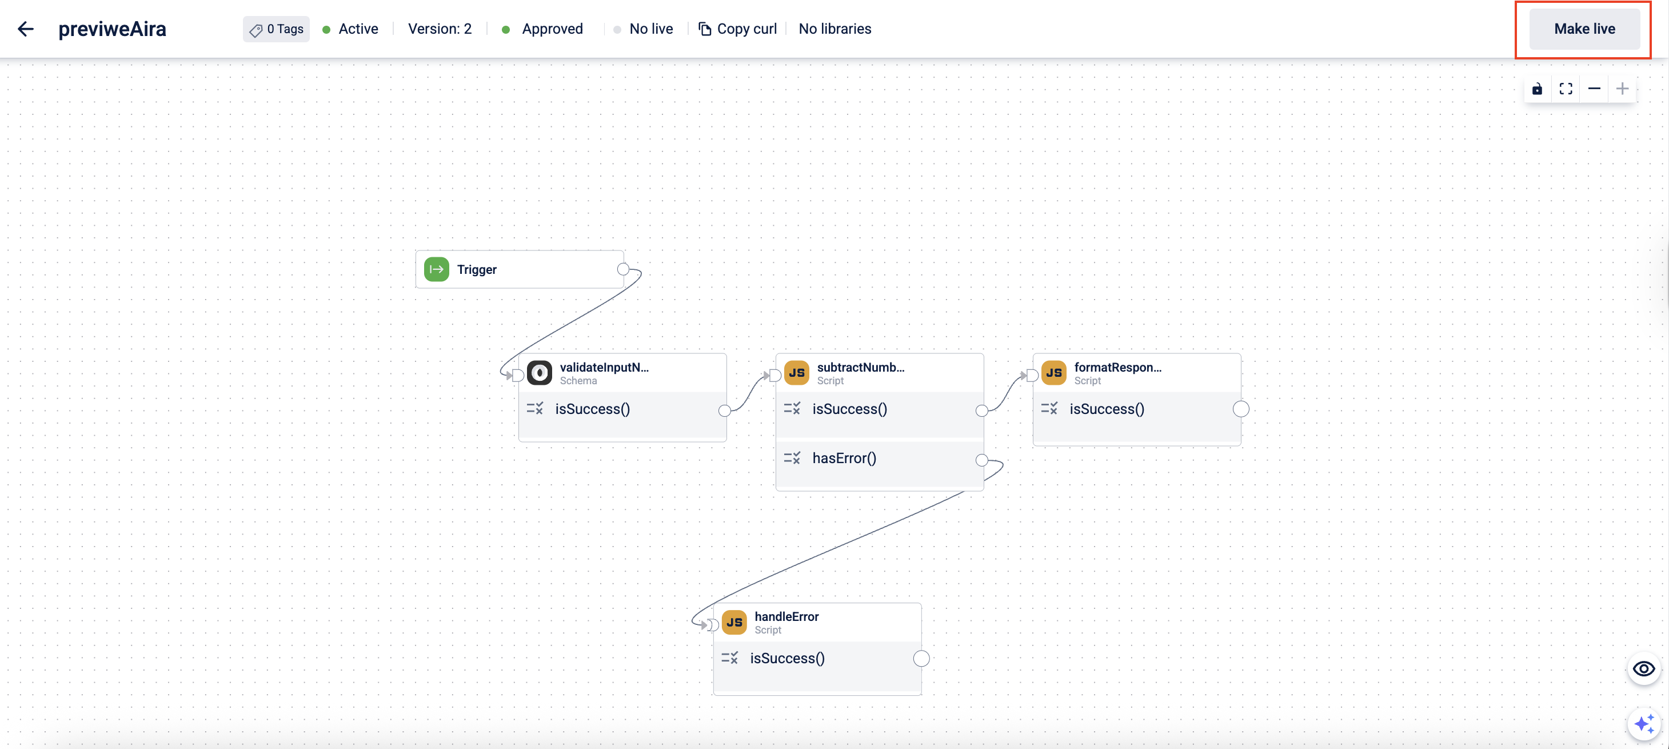Click the Version: 2 label
The height and width of the screenshot is (749, 1669).
(440, 29)
